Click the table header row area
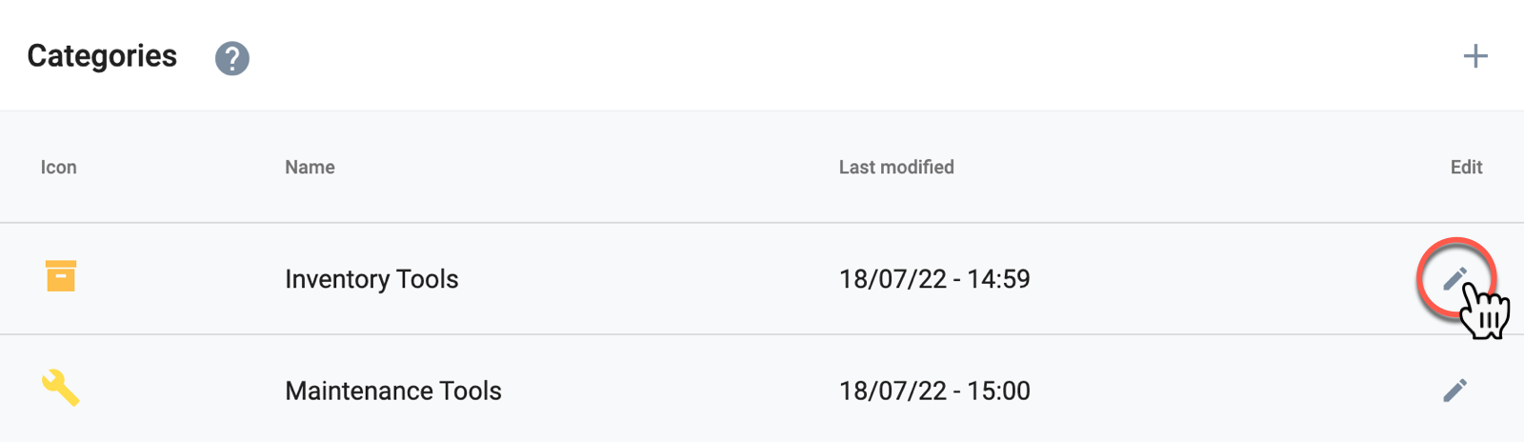This screenshot has height=442, width=1524. point(762,167)
